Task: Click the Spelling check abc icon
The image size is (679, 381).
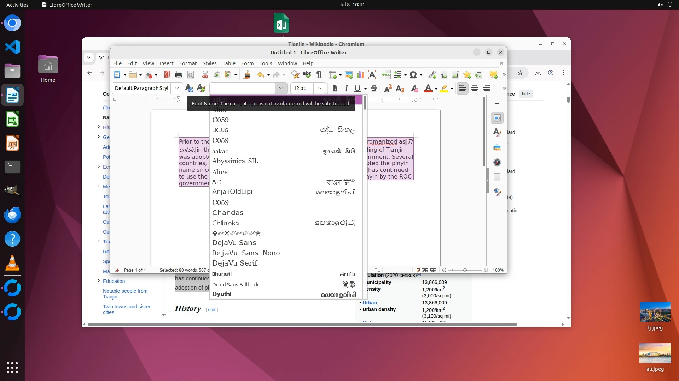Action: (307, 74)
